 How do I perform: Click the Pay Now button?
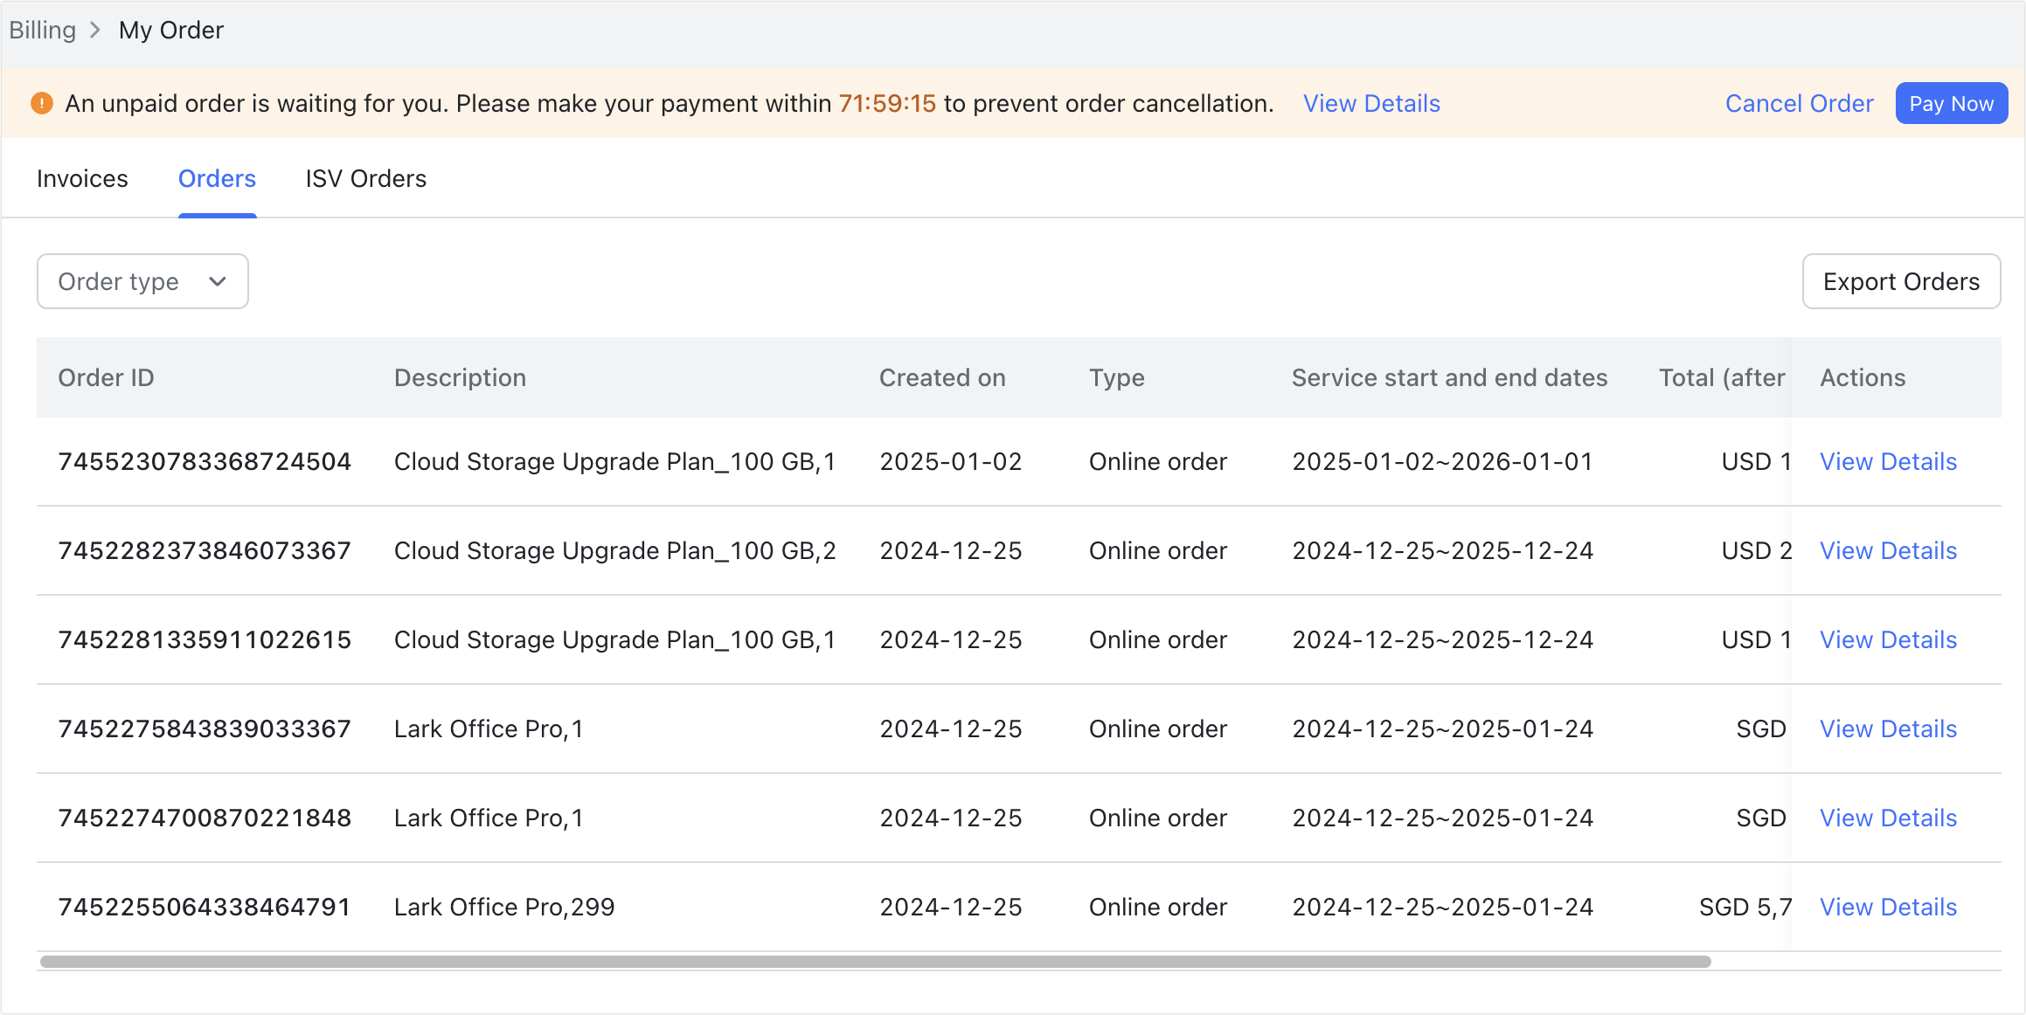click(1951, 102)
